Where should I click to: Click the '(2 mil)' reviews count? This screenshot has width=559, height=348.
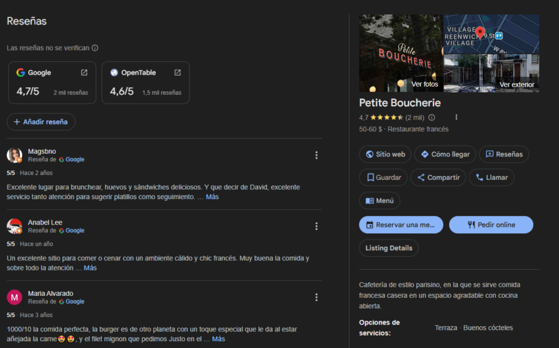pyautogui.click(x=415, y=117)
